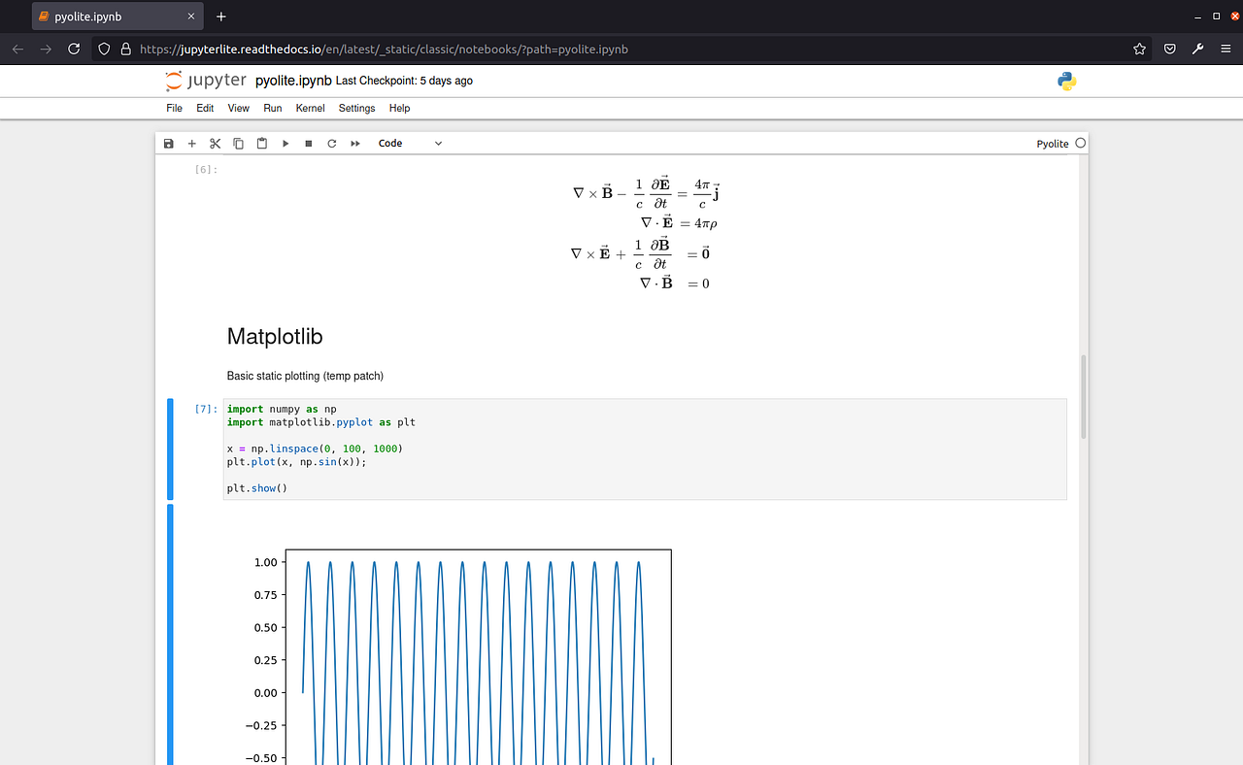Save the notebook using the save icon

168,143
